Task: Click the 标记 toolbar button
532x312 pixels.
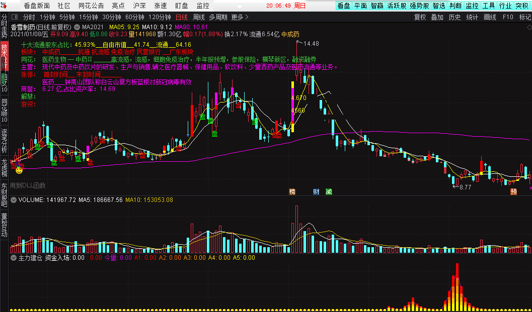Action: click(524, 17)
